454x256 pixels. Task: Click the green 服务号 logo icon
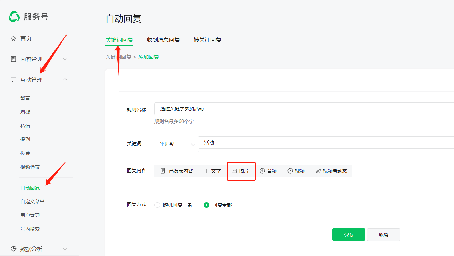(x=14, y=17)
